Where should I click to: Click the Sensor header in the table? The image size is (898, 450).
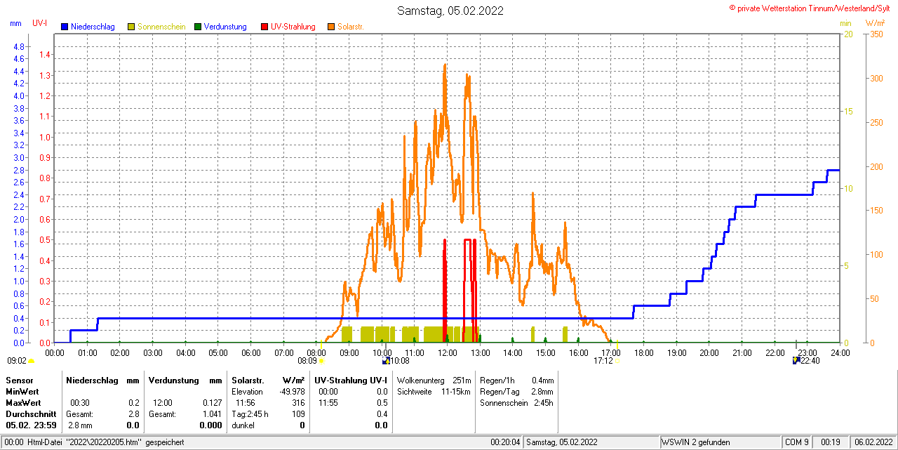pos(19,380)
